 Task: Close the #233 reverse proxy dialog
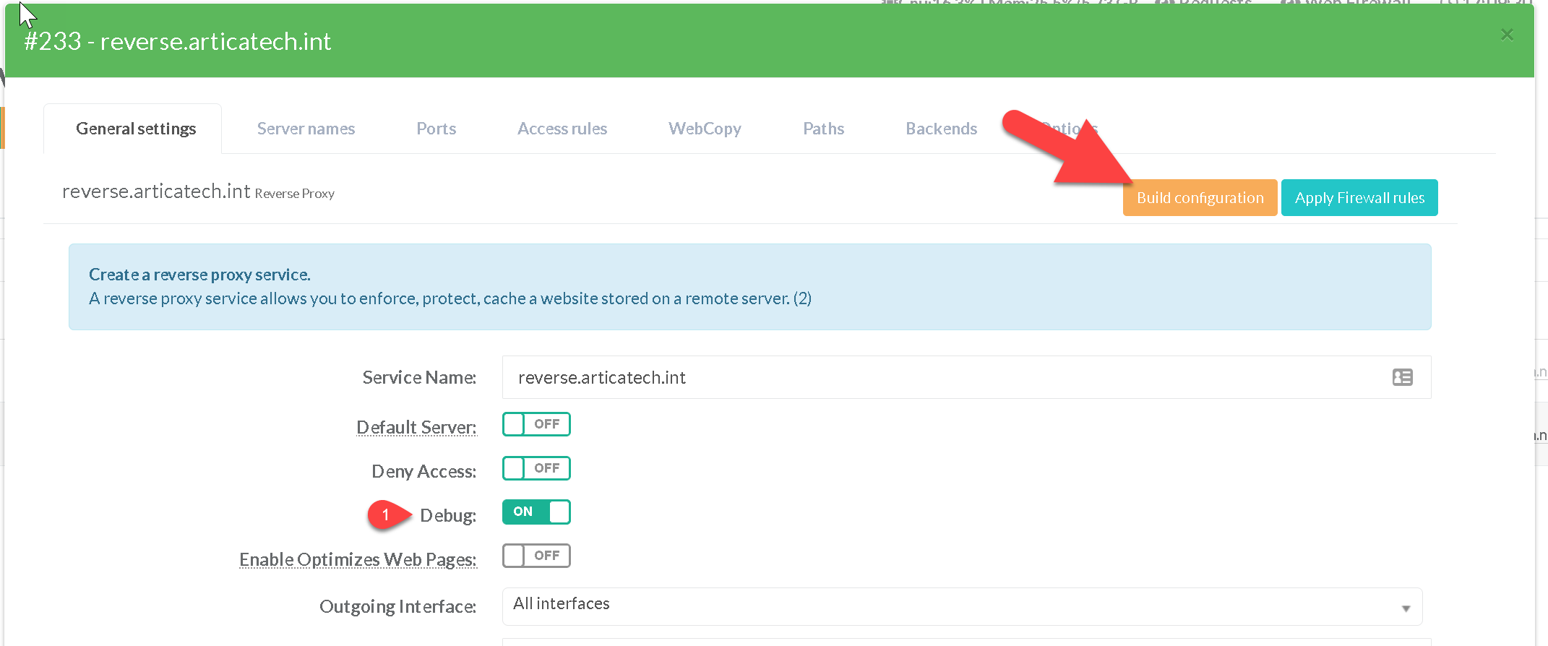[x=1507, y=35]
